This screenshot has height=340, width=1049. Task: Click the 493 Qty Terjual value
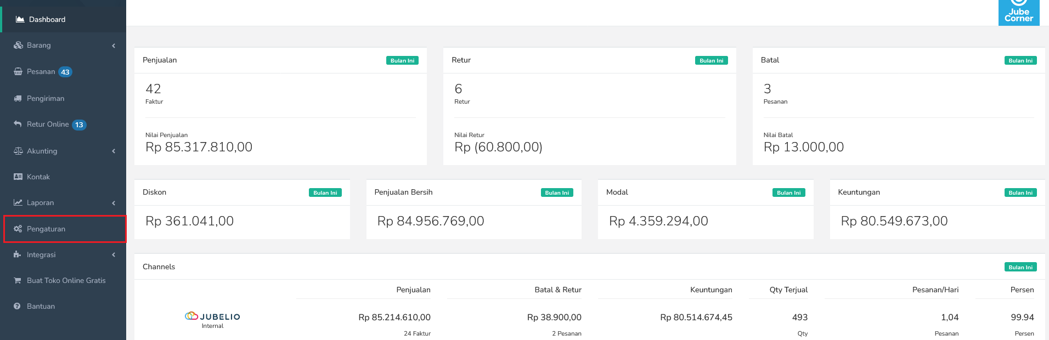click(800, 317)
